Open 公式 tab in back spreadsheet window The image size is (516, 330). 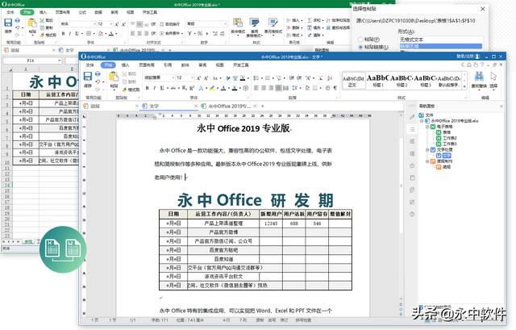pyautogui.click(x=82, y=12)
